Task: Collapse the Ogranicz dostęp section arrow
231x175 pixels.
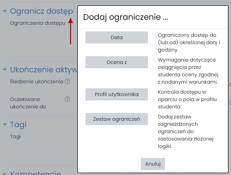Action: point(5,11)
